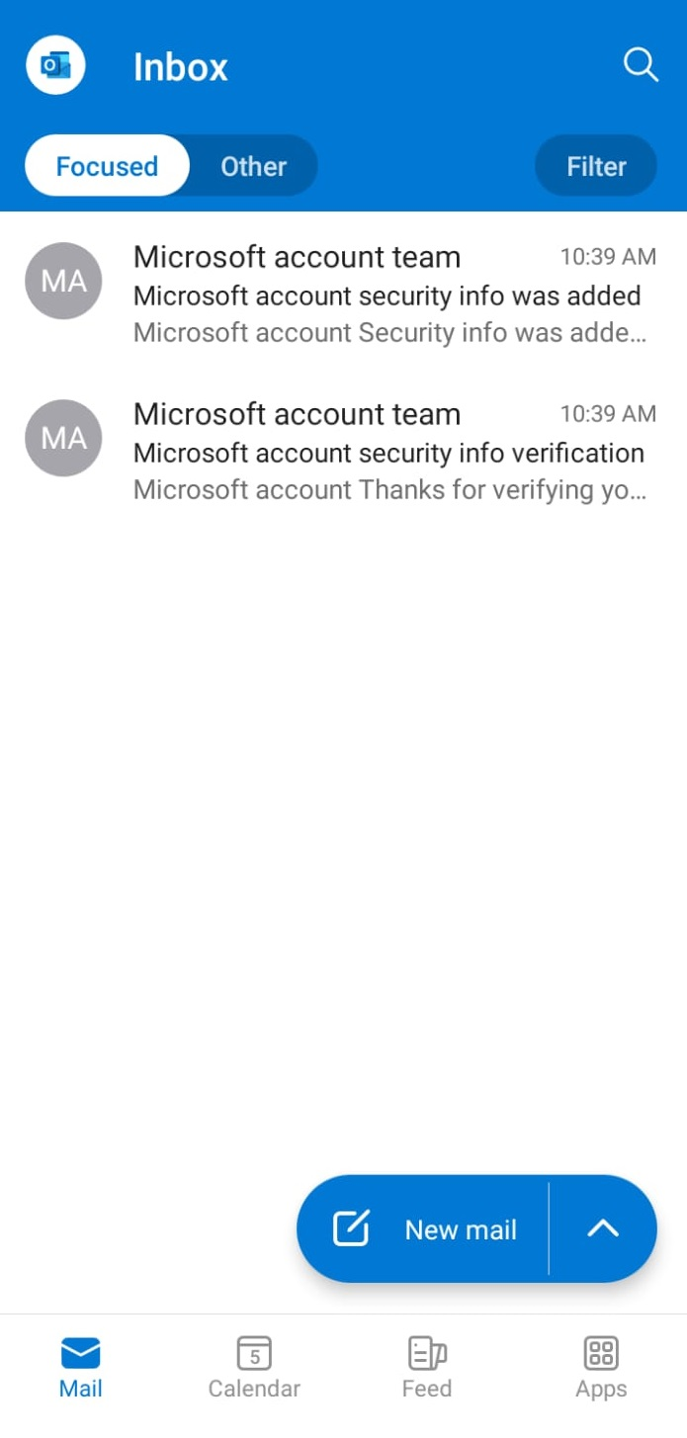687x1438 pixels.
Task: Open the Mail tab envelope icon
Action: pos(81,1352)
